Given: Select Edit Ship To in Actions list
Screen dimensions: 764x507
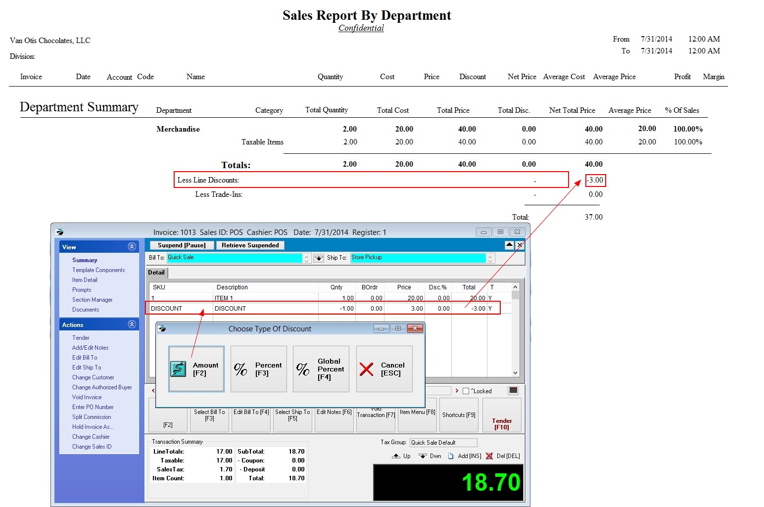Looking at the screenshot, I should pyautogui.click(x=87, y=368).
